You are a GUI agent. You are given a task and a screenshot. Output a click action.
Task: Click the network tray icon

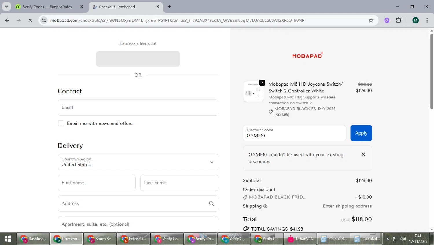[396, 239]
